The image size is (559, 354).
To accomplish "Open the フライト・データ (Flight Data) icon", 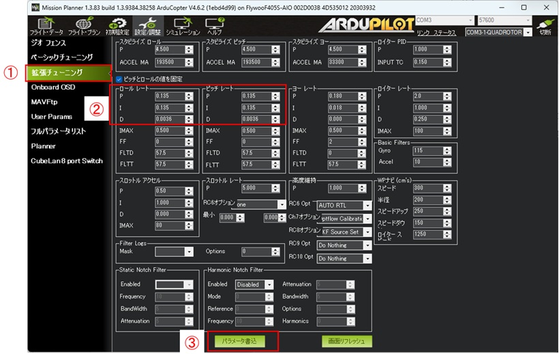I will click(x=47, y=25).
